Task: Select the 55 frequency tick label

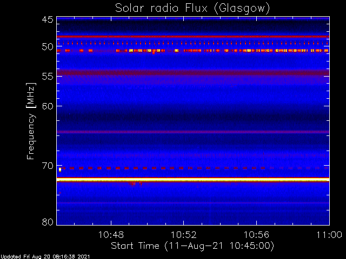Action: [48, 77]
